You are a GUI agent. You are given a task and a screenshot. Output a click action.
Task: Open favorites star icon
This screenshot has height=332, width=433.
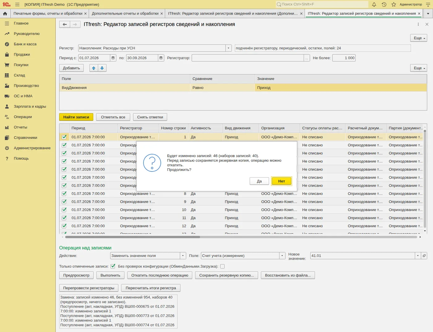click(394, 4)
